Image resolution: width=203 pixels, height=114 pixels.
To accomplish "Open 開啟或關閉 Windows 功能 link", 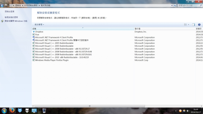I will point(16,21).
